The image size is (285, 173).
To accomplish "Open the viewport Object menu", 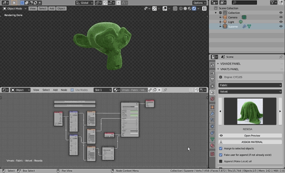I will tap(61, 8).
